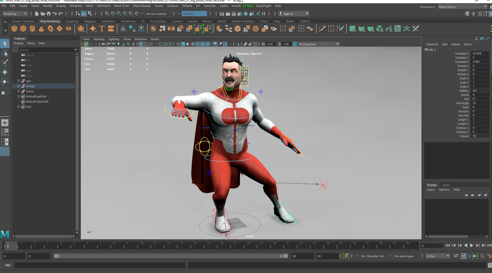Click the Open Scene folder icon

pyautogui.click(x=43, y=14)
